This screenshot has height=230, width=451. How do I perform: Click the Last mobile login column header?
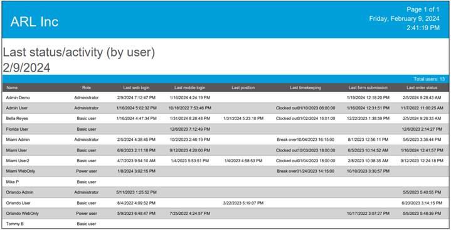(x=190, y=87)
